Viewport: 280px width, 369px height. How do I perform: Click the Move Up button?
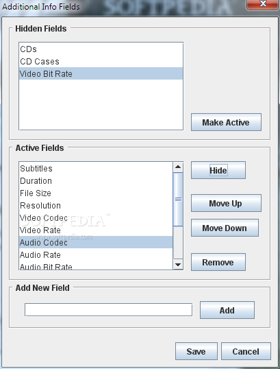tap(226, 203)
